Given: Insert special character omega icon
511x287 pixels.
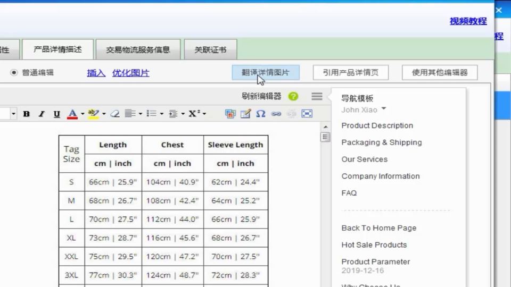Looking at the screenshot, I should (261, 114).
